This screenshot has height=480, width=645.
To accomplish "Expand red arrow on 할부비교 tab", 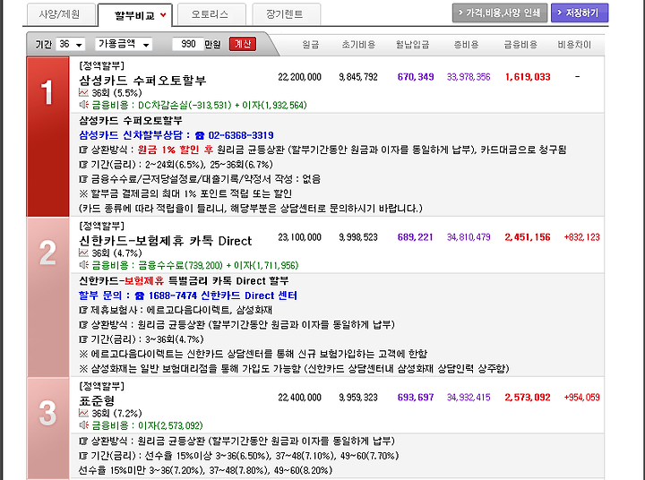I will [163, 15].
